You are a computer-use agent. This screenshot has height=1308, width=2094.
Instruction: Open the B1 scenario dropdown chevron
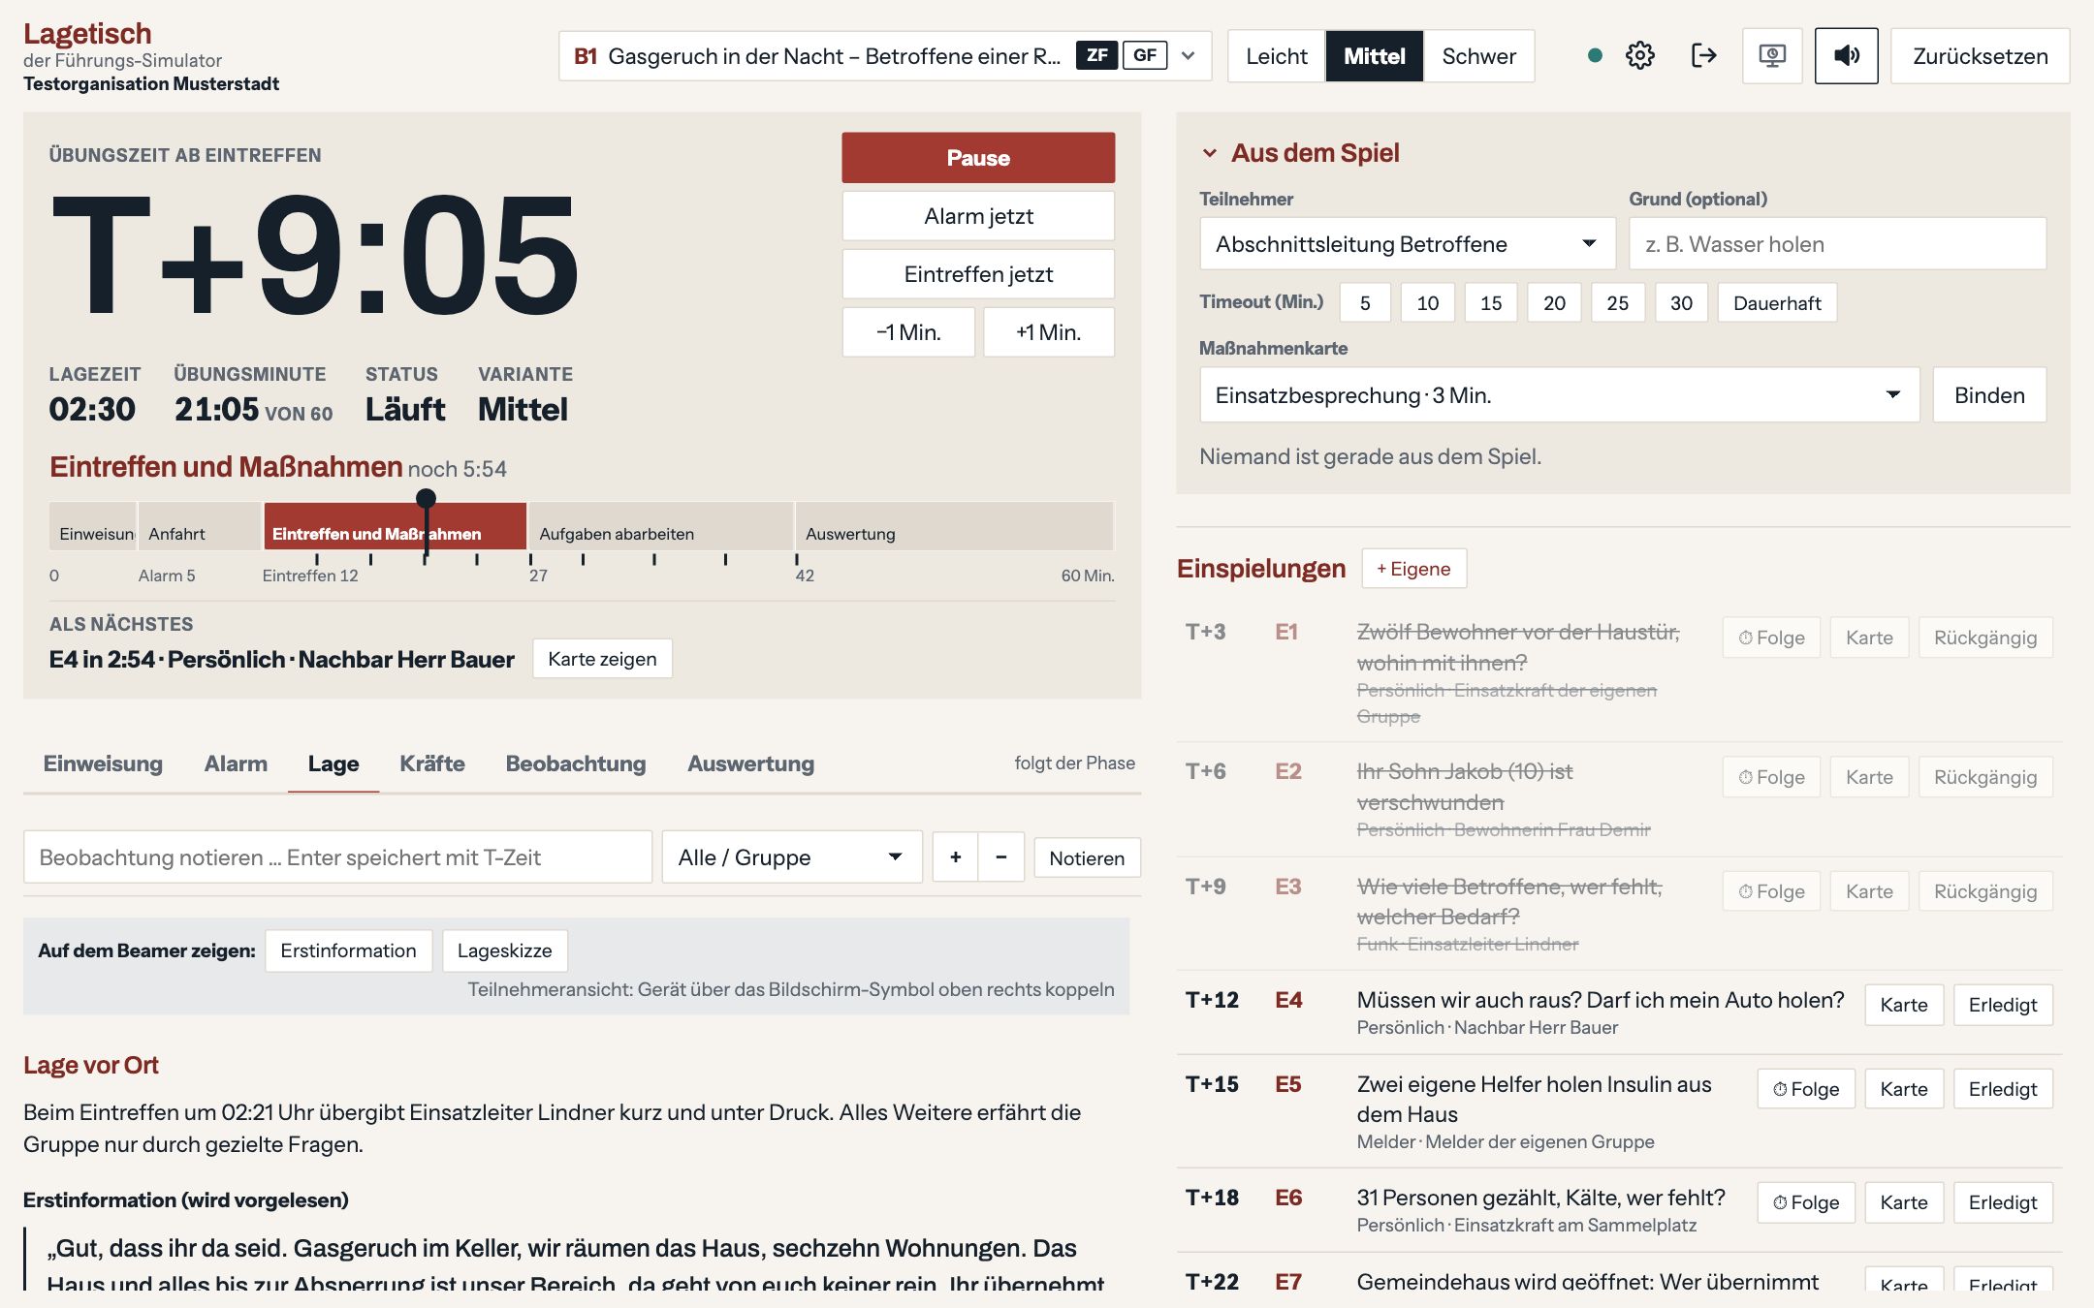pyautogui.click(x=1189, y=55)
